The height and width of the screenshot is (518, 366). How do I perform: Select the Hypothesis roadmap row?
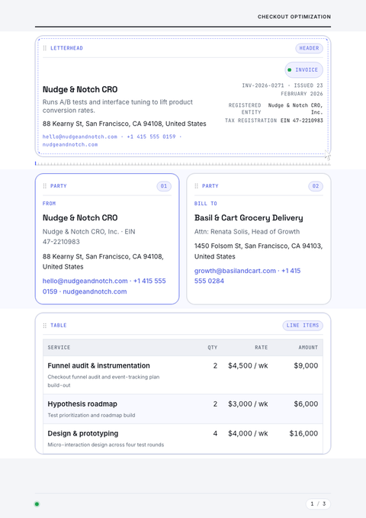[x=183, y=409]
